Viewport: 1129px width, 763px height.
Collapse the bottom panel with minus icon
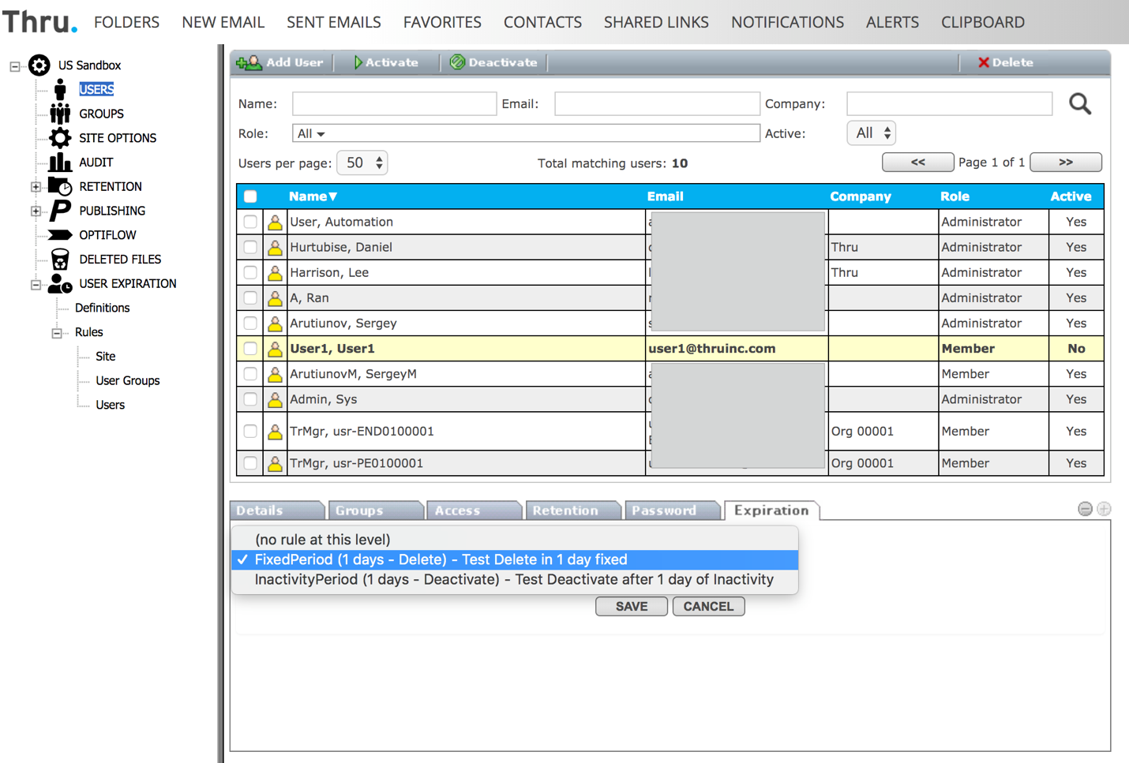pos(1085,509)
